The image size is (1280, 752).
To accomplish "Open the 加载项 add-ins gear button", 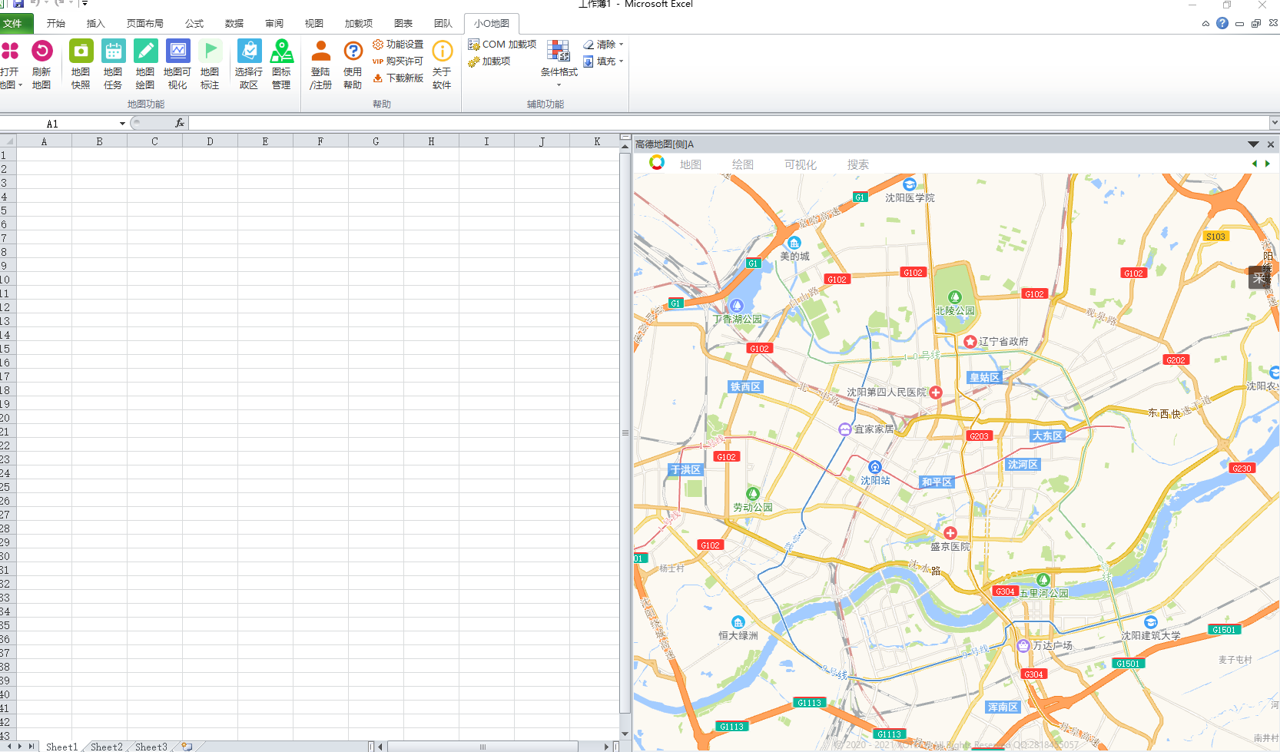I will (489, 61).
